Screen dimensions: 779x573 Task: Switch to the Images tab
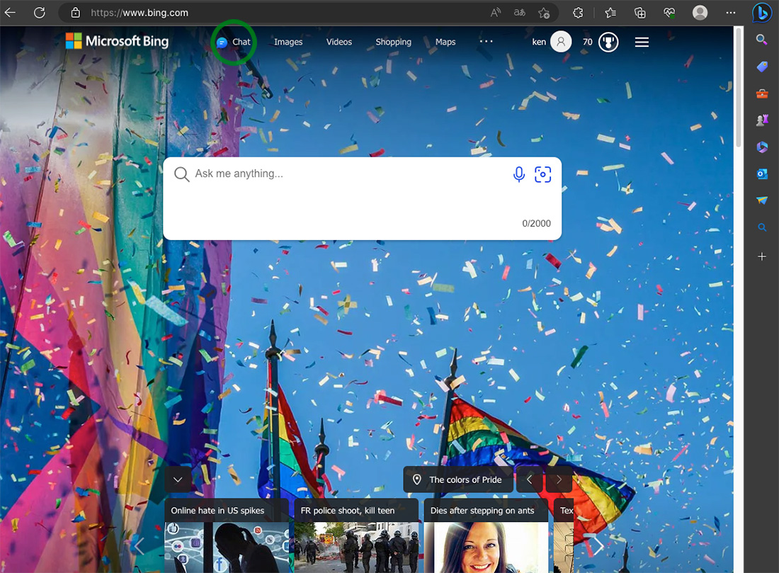point(288,42)
